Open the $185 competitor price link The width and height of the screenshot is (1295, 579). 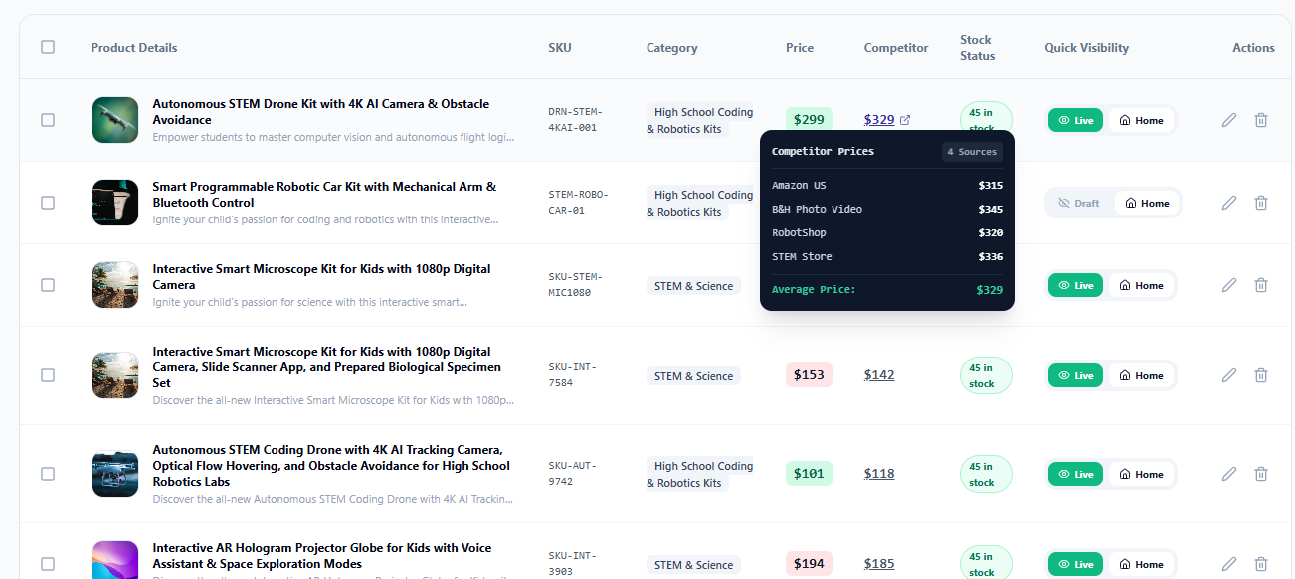879,564
